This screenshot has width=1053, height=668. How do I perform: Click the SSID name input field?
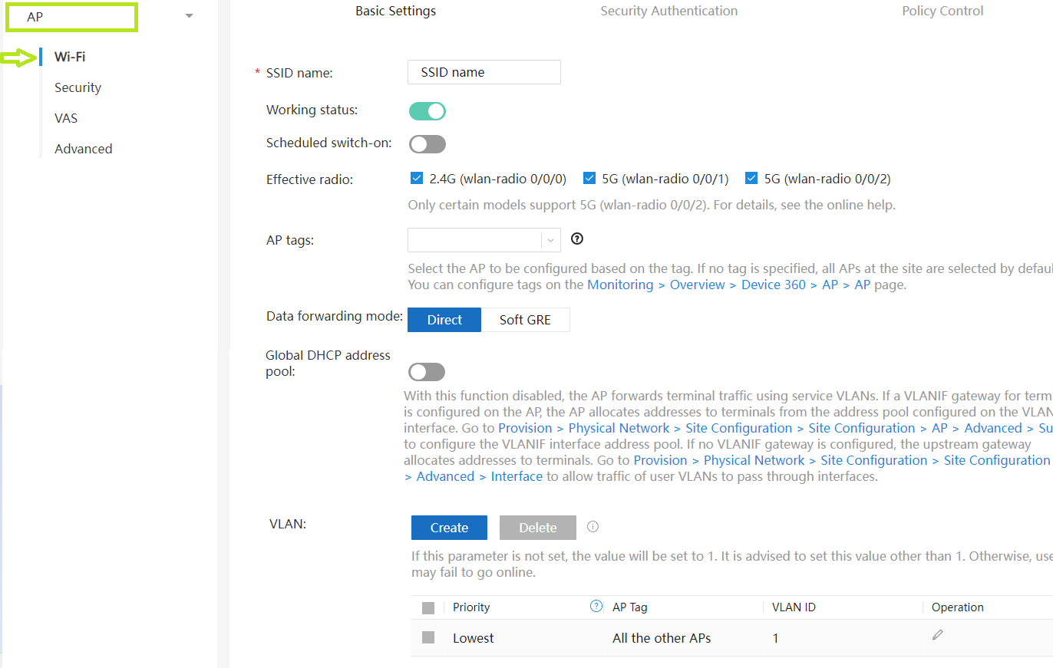click(x=484, y=72)
